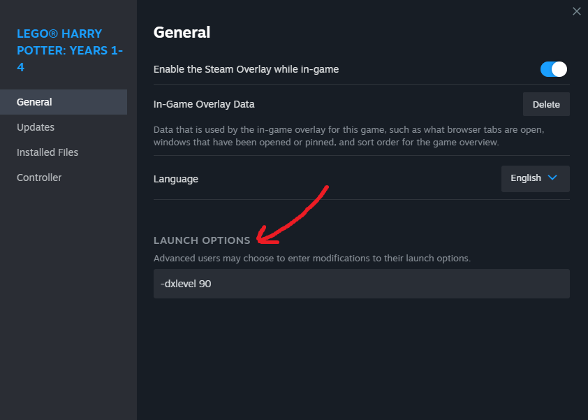
Task: Open the Language dropdown
Action: [535, 178]
